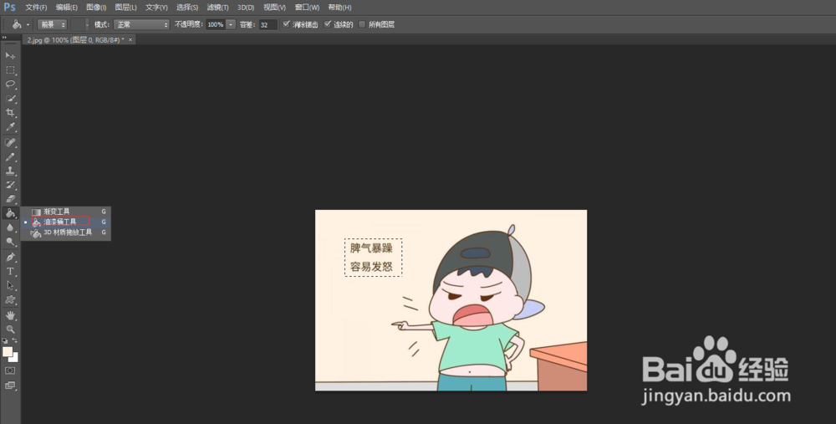836x424 pixels.
Task: Select the Pen tool
Action: coord(10,257)
